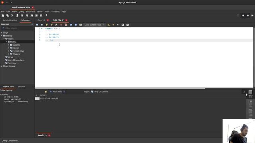Close the Result 13 tab
This screenshot has height=143, width=255.
point(49,135)
